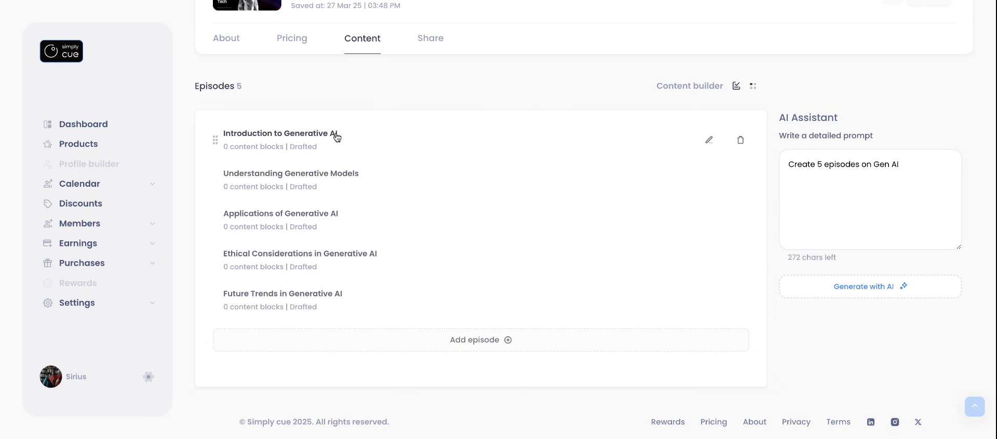Open the LinkedIn icon in footer
The image size is (997, 439).
point(871,422)
